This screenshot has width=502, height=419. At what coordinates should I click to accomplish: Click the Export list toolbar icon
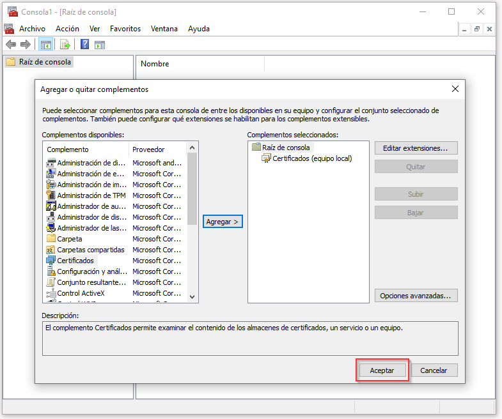(65, 44)
